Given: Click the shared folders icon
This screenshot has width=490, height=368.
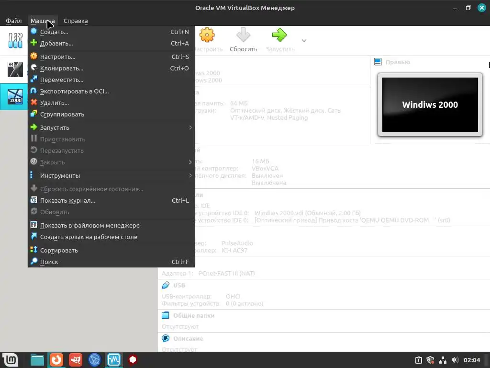Looking at the screenshot, I should click(x=165, y=315).
